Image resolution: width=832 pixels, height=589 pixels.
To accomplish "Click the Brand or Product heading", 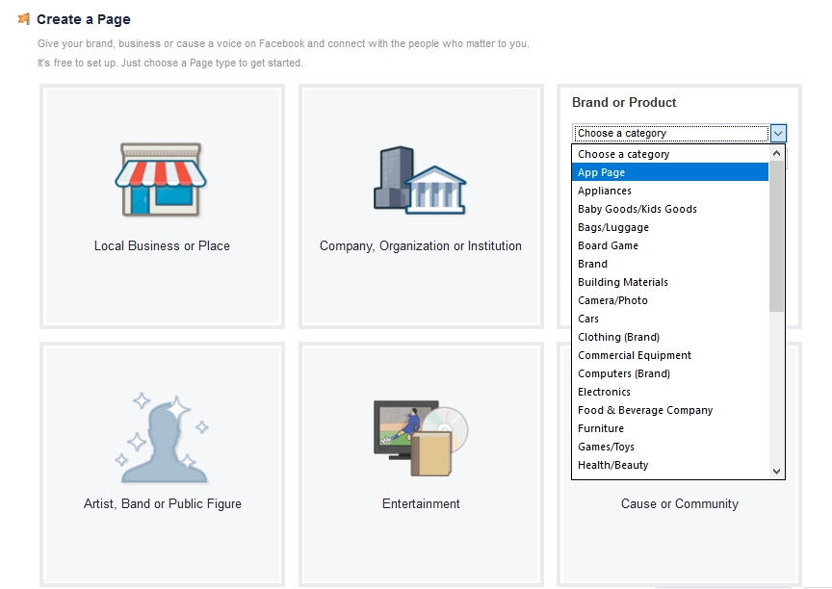I will pyautogui.click(x=624, y=102).
